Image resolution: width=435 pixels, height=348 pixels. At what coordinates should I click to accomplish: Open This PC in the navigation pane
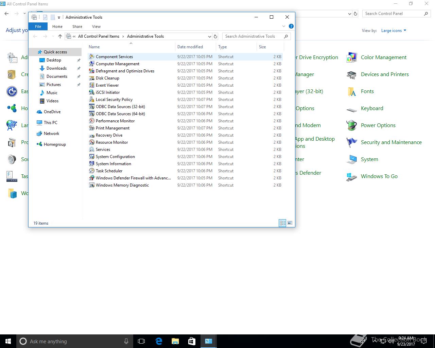(50, 123)
